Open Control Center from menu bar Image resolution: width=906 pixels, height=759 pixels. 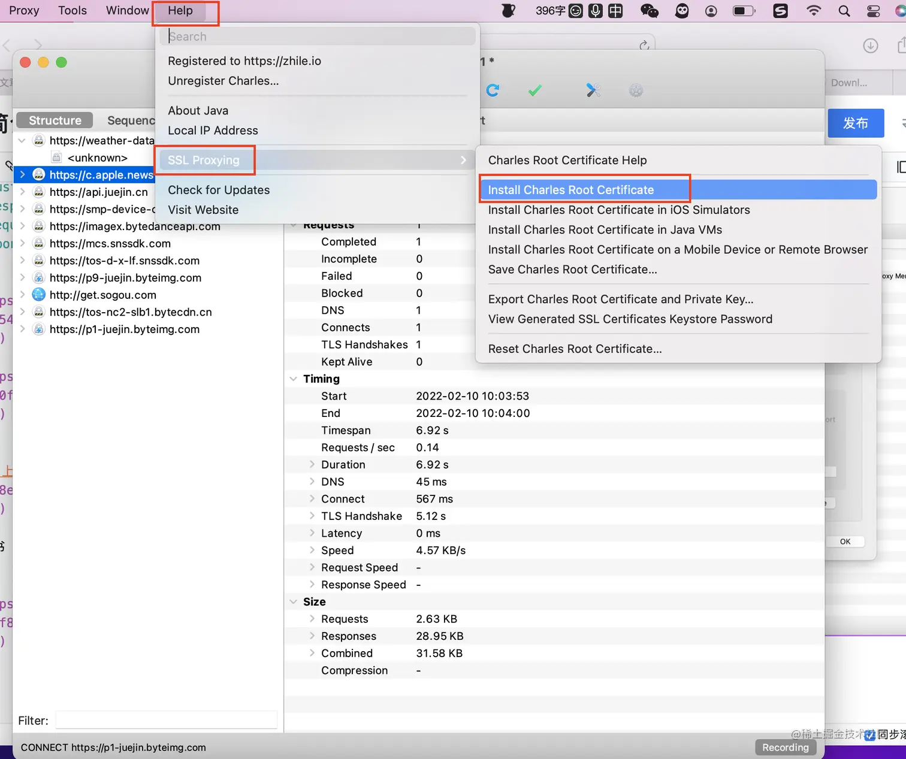874,11
